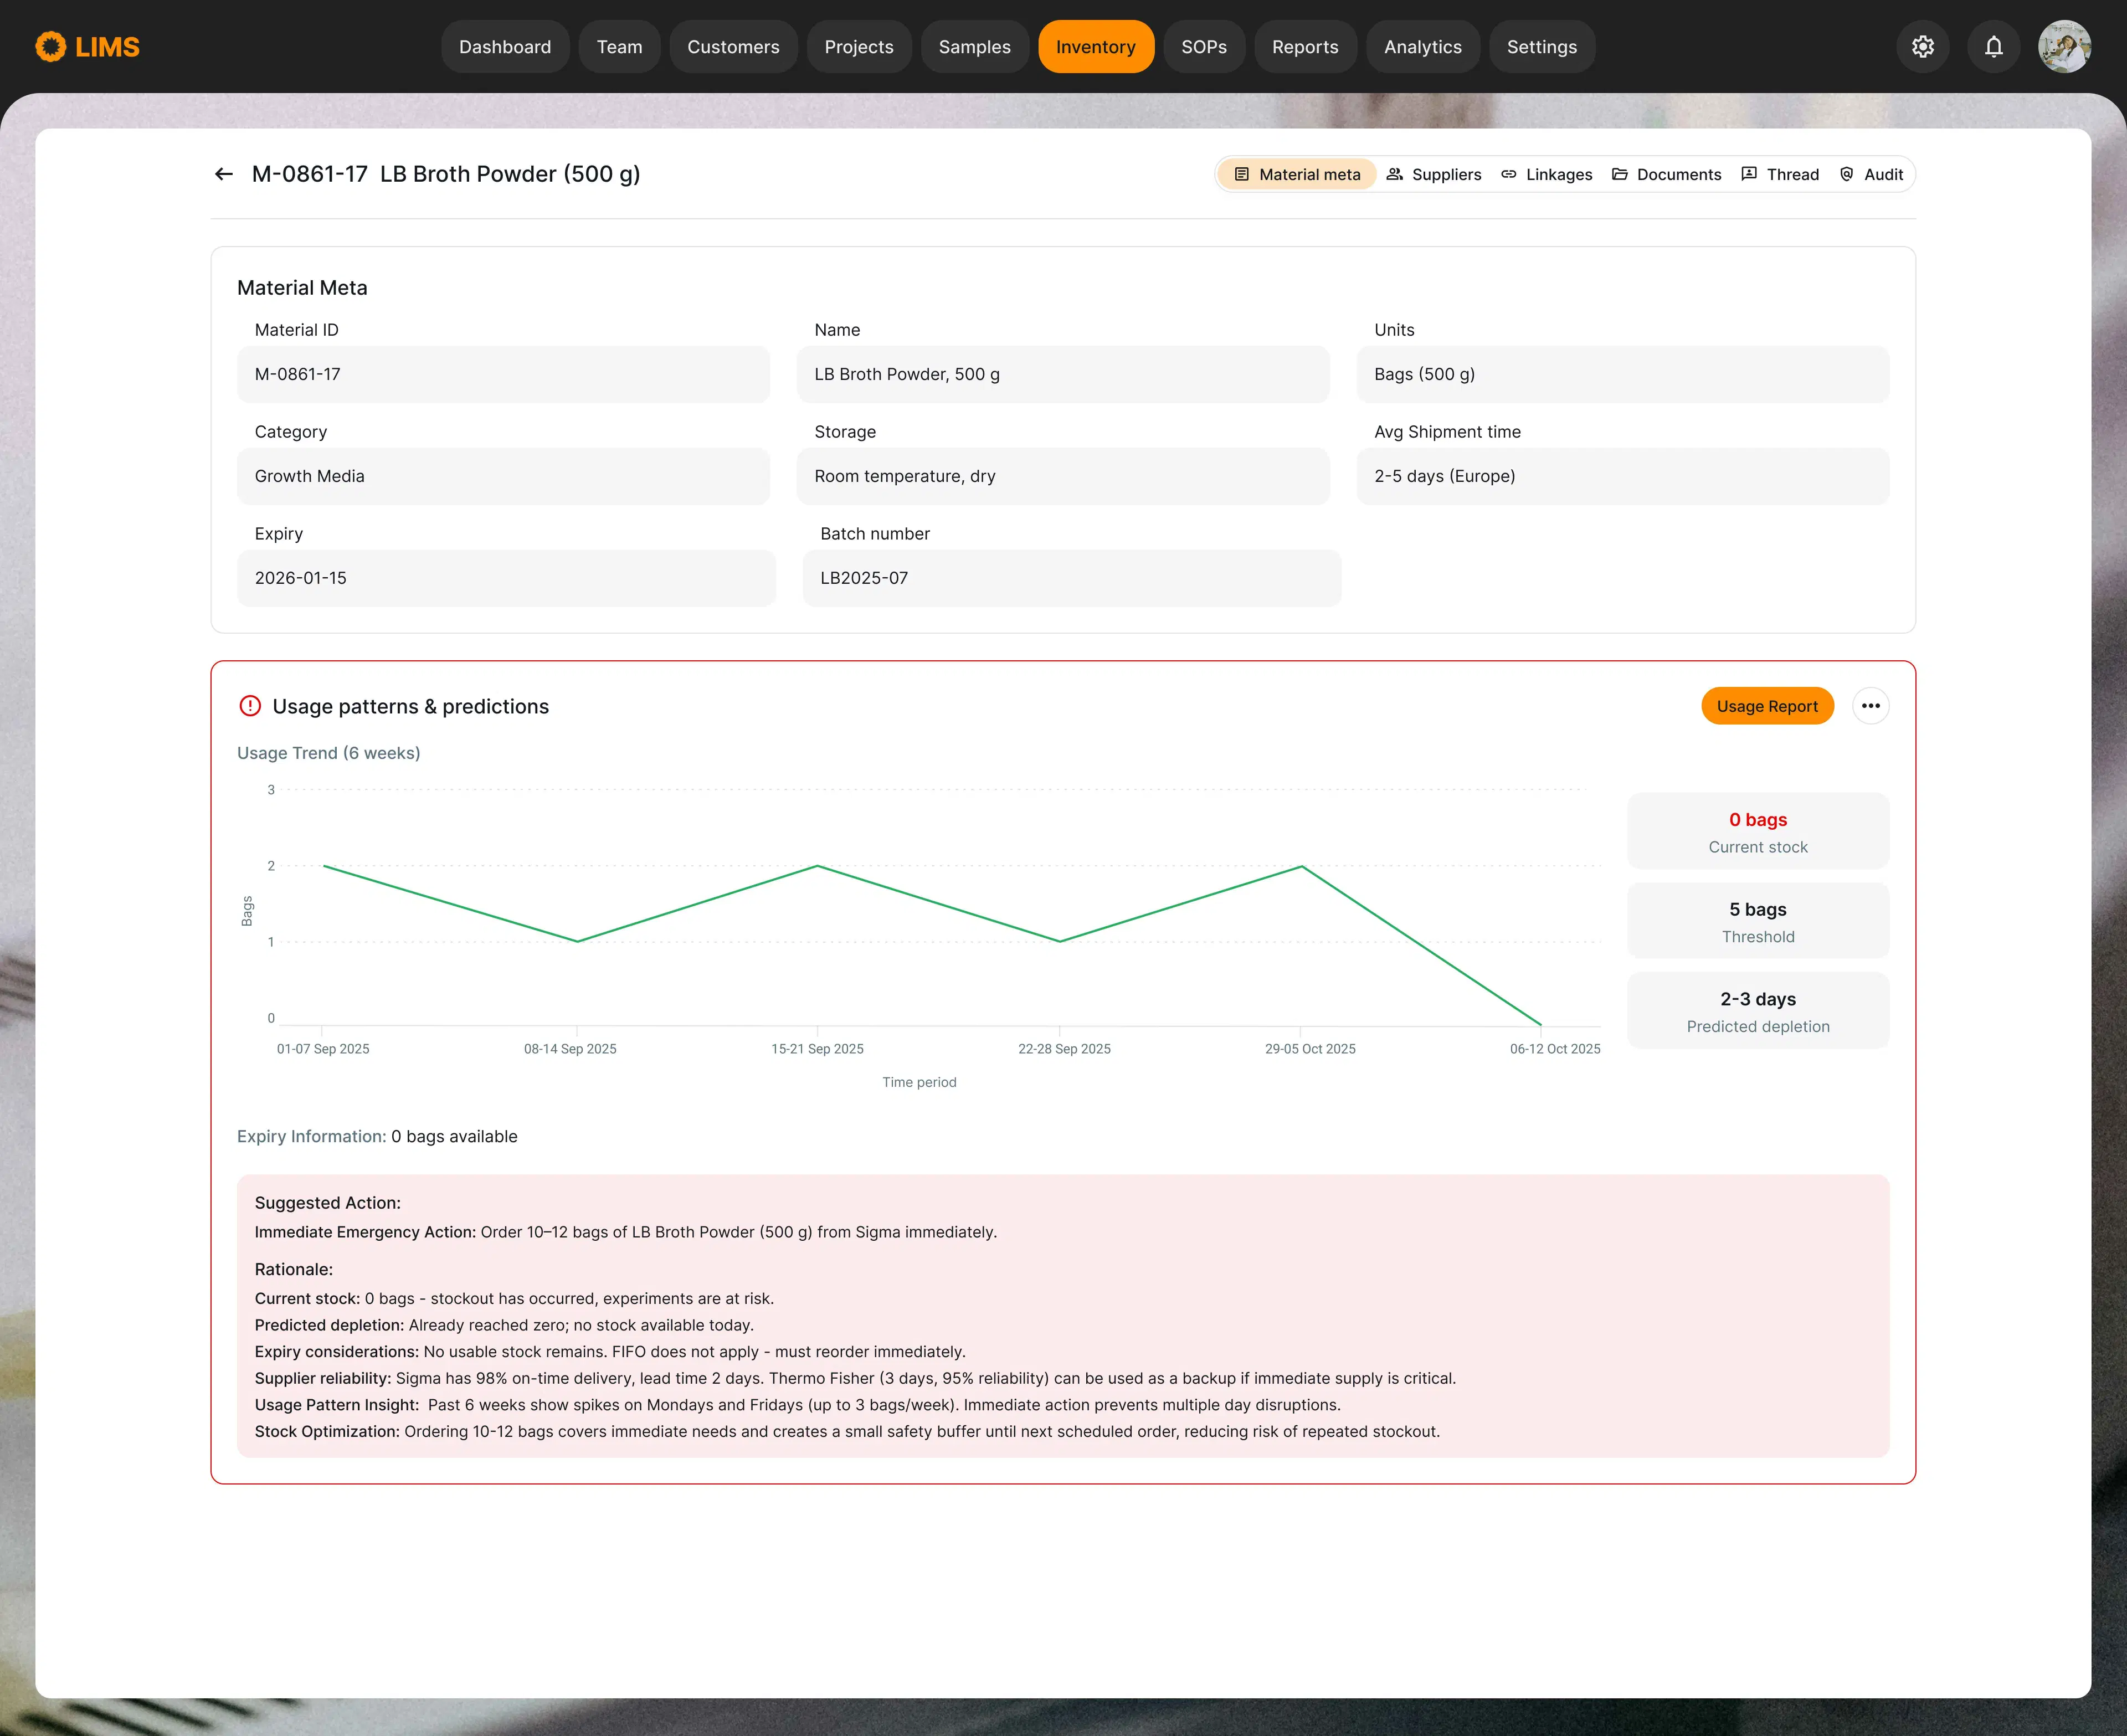
Task: Click the Batch number field
Action: click(x=1071, y=578)
